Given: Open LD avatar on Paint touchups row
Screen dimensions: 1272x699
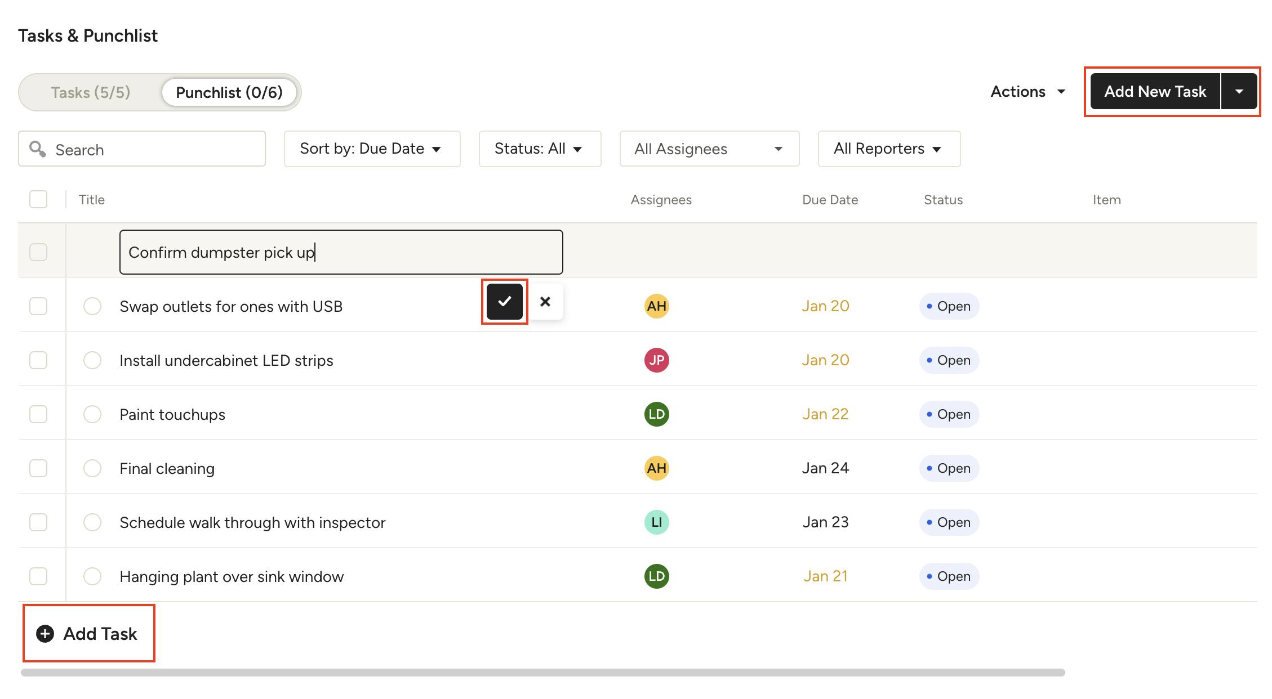Looking at the screenshot, I should (x=656, y=414).
